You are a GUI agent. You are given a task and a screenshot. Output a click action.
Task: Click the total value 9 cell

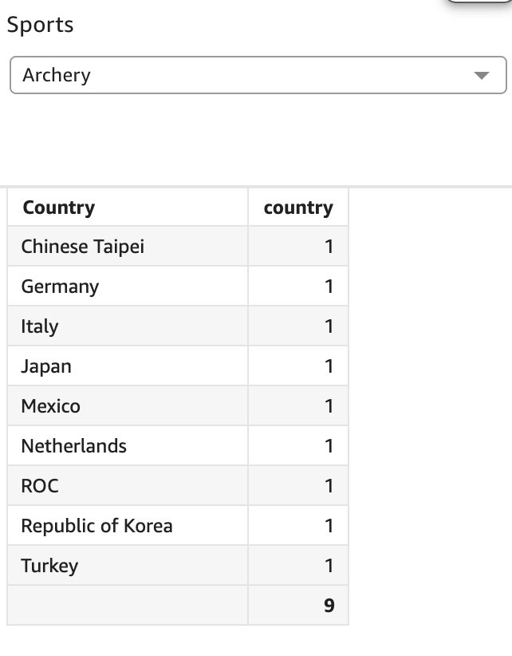click(329, 606)
